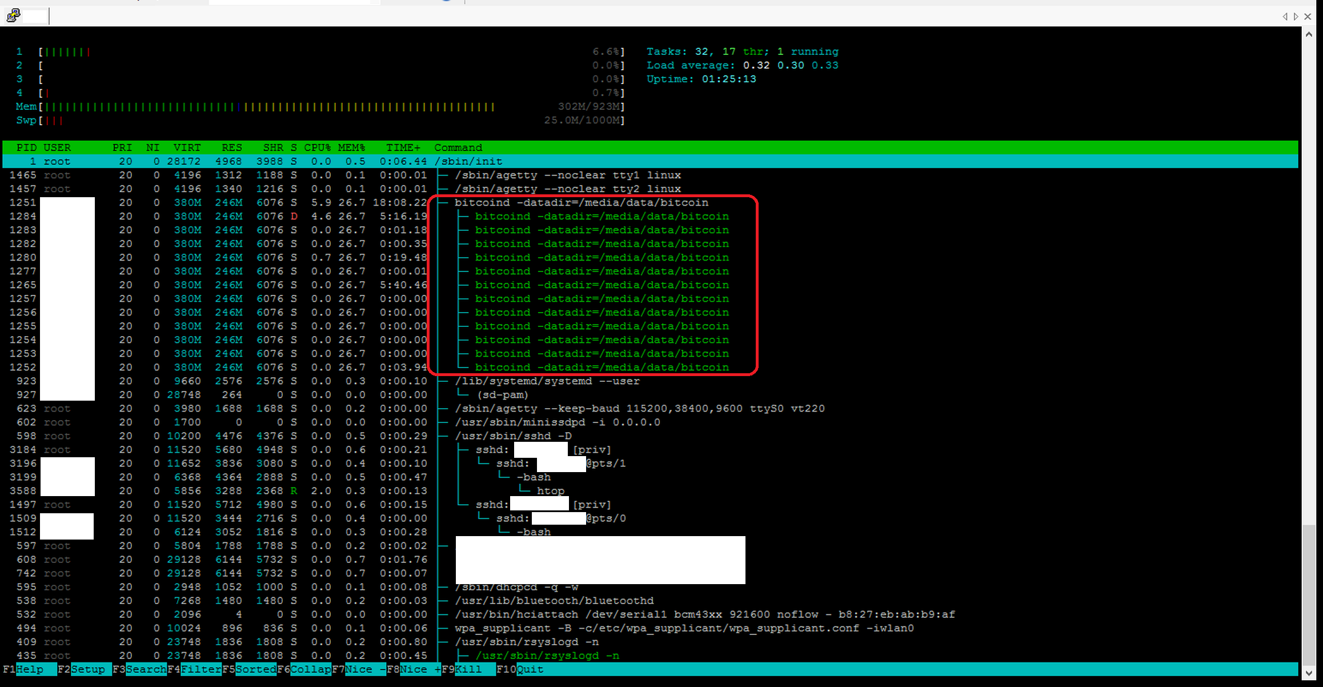
Task: Click the CPU 4 usage meter
Action: point(320,93)
